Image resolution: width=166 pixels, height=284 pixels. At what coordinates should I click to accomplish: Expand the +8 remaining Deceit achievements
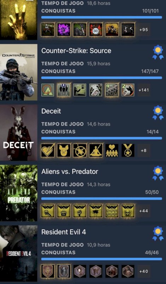144,150
